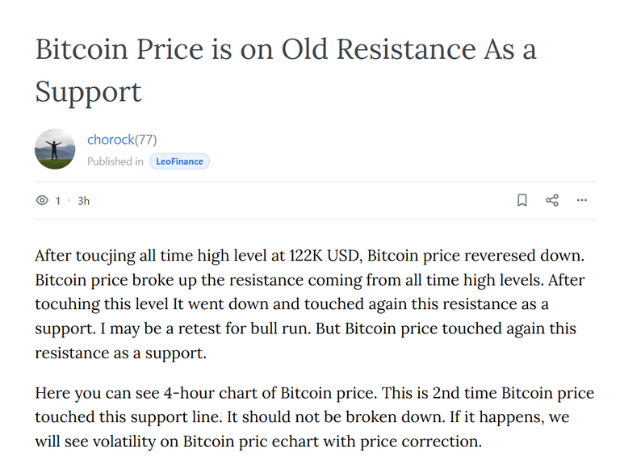Viewport: 620px width, 460px height.
Task: Click the paragraph beginning 'Here you can see'
Action: [x=314, y=417]
